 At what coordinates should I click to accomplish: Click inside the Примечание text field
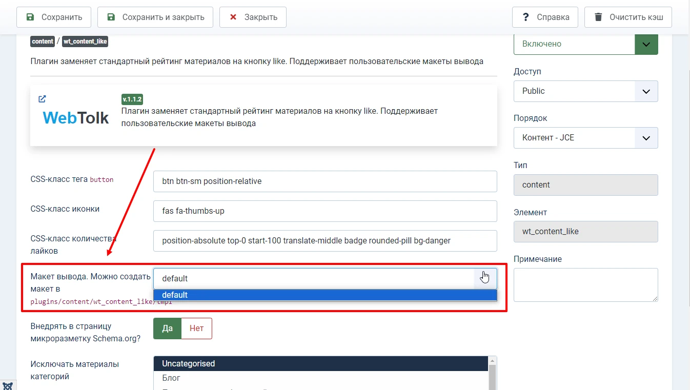[585, 284]
